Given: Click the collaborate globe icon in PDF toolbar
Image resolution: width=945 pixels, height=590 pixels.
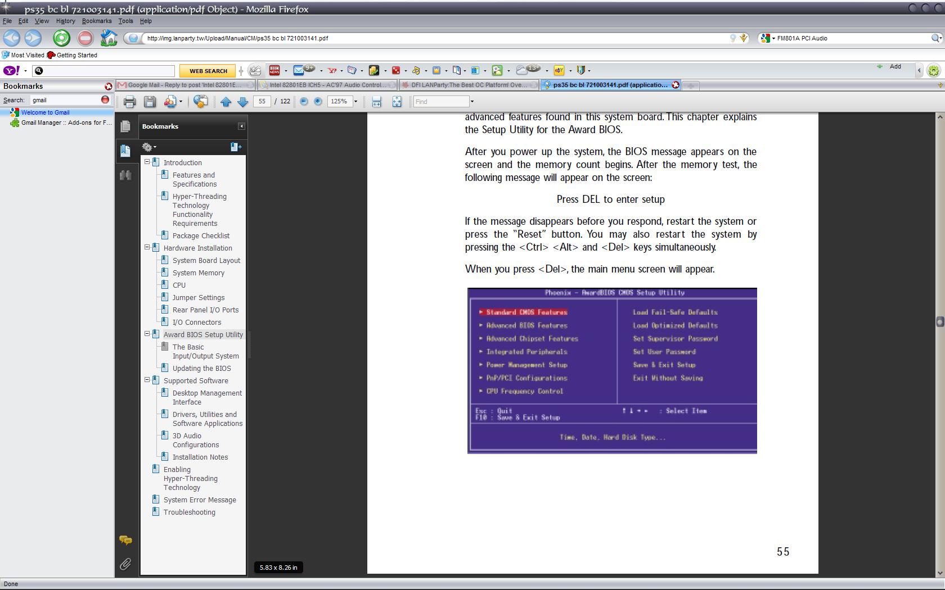Looking at the screenshot, I should [200, 101].
